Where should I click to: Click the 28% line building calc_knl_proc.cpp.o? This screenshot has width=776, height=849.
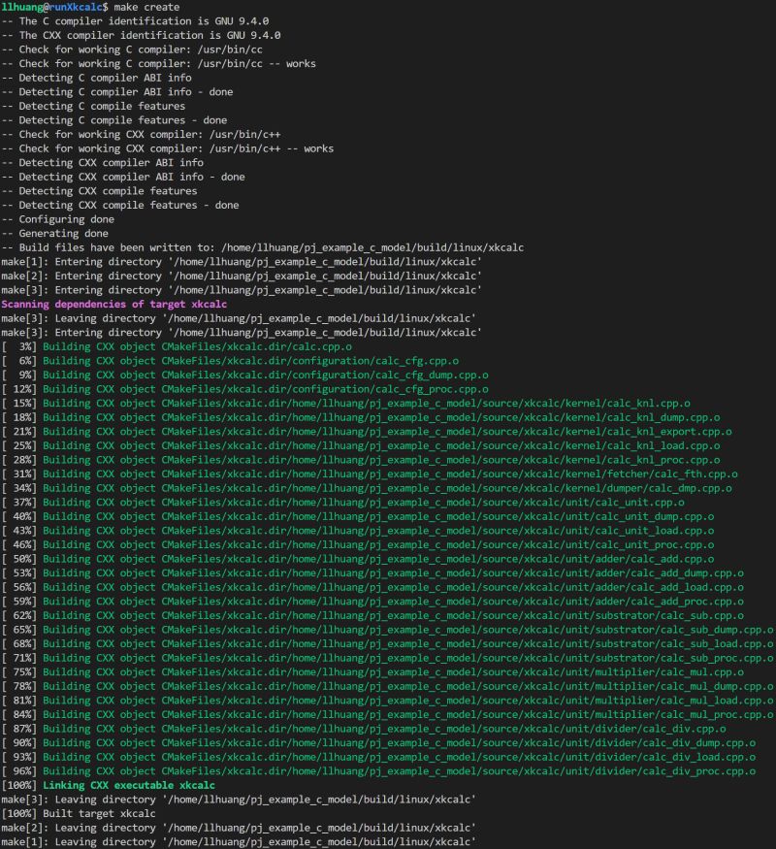coord(361,460)
